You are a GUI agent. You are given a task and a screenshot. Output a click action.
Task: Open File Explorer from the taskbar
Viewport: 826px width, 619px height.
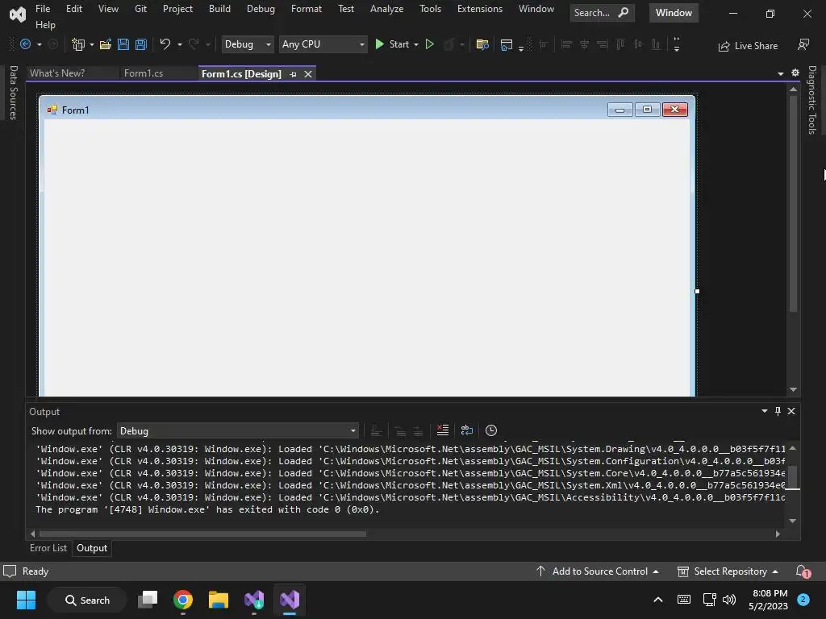point(218,600)
